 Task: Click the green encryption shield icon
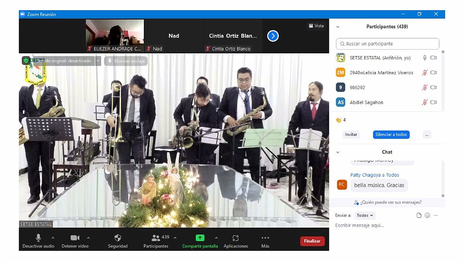[x=26, y=61]
